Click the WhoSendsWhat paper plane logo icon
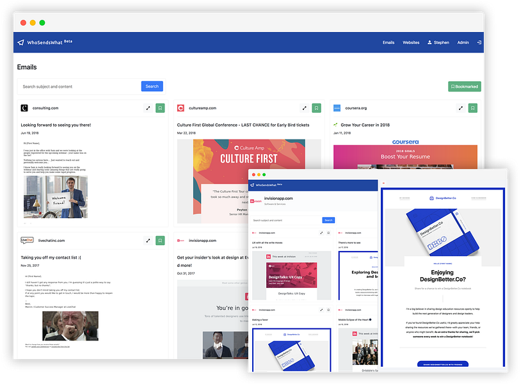This screenshot has width=521, height=384. coord(20,42)
